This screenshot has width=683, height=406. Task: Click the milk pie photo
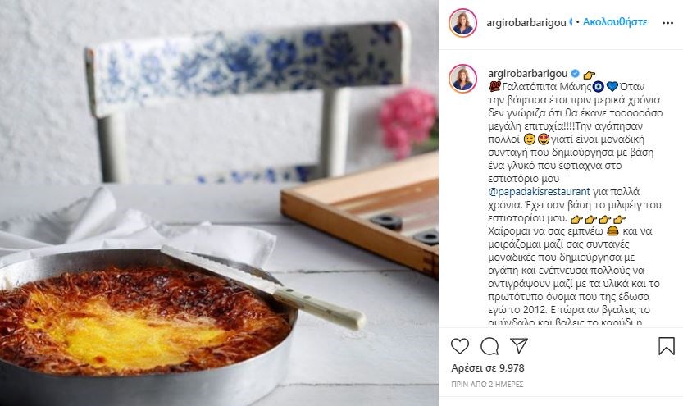tap(219, 203)
